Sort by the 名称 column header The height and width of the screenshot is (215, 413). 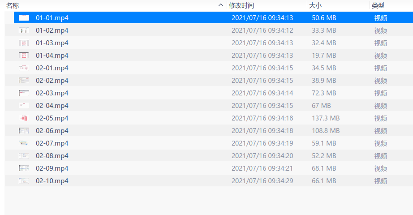point(13,5)
